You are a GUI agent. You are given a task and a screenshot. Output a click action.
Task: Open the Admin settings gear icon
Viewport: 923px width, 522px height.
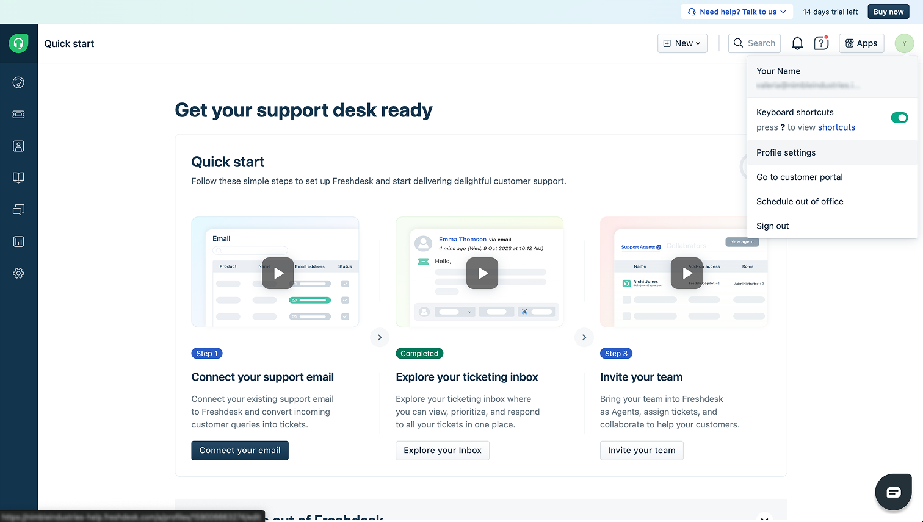coord(18,273)
